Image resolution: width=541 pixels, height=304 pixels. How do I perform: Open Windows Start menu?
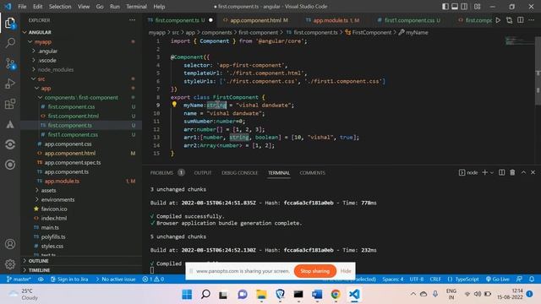(x=187, y=295)
